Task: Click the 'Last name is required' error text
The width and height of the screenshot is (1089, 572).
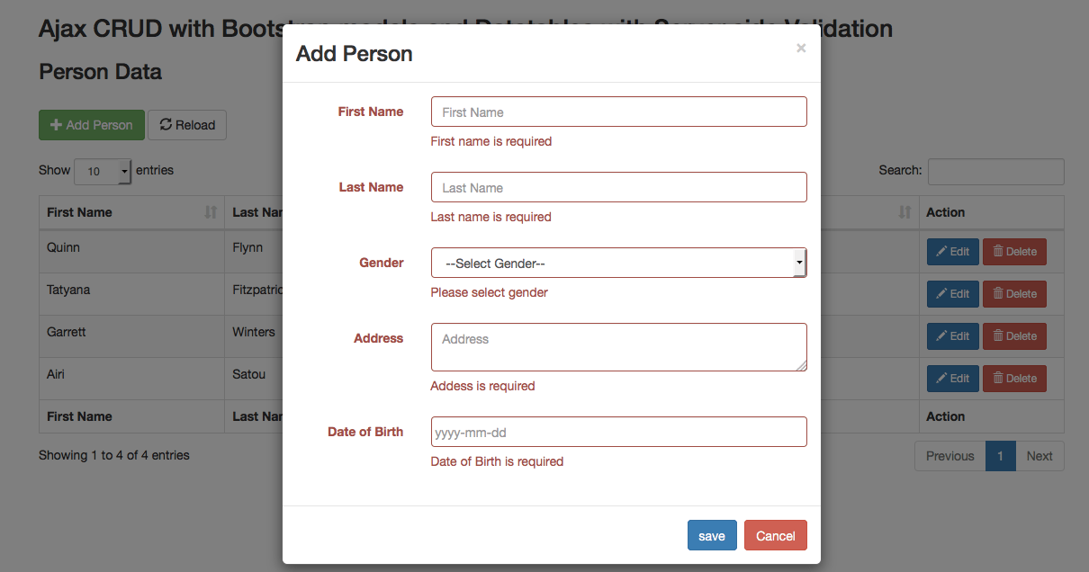Action: tap(491, 217)
